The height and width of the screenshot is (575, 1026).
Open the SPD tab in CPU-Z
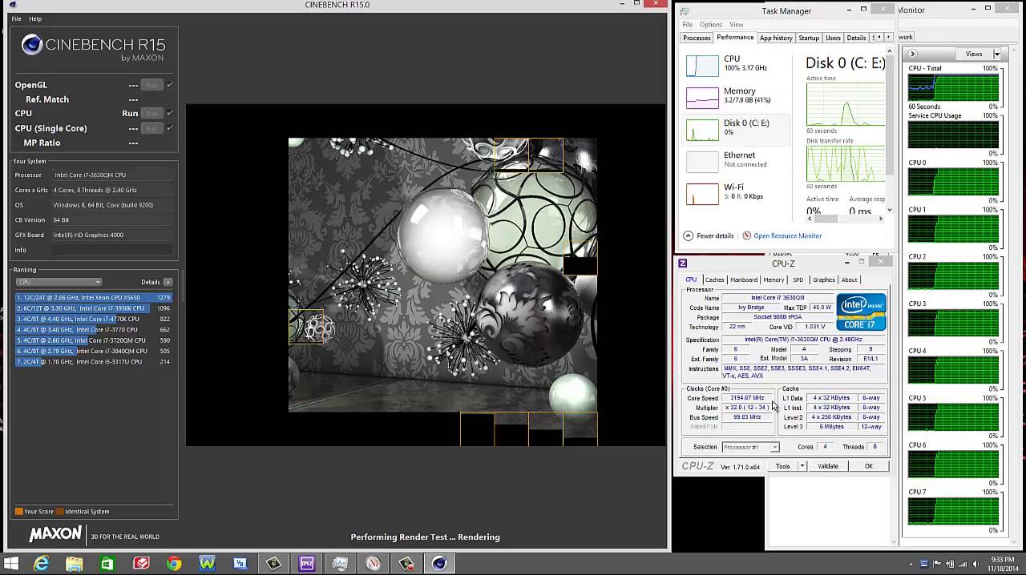coord(798,280)
